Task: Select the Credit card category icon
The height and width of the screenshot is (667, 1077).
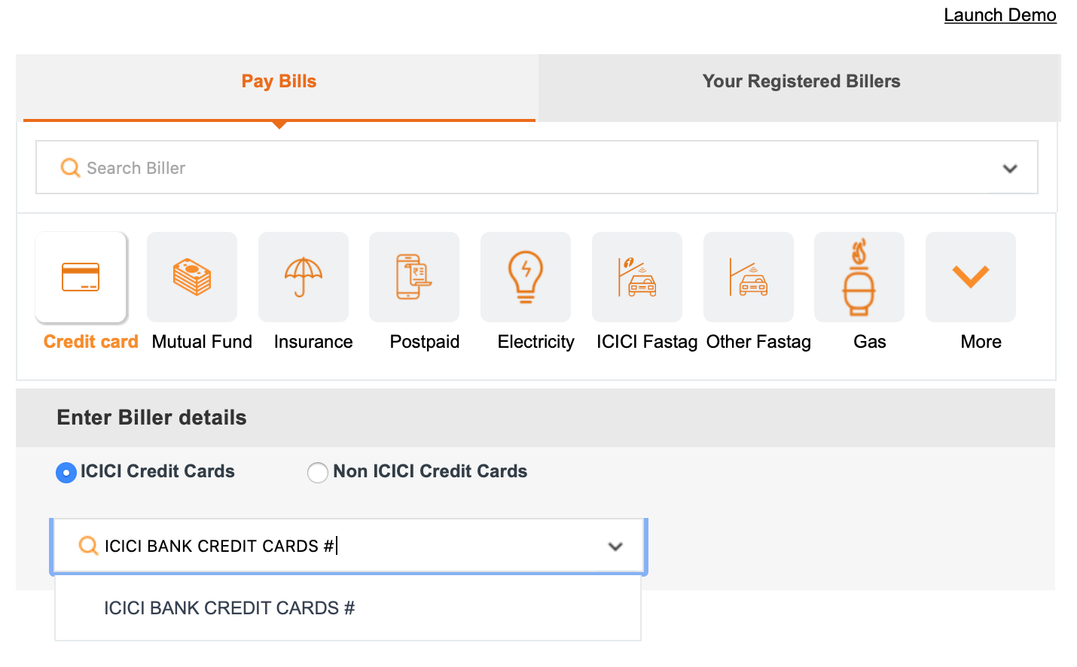Action: [81, 276]
